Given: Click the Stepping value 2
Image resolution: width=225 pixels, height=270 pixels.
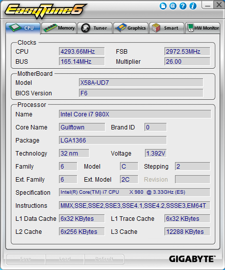Looking at the screenshot, I should (x=192, y=166).
